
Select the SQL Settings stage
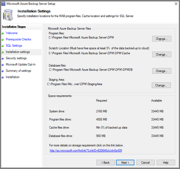click(x=14, y=46)
